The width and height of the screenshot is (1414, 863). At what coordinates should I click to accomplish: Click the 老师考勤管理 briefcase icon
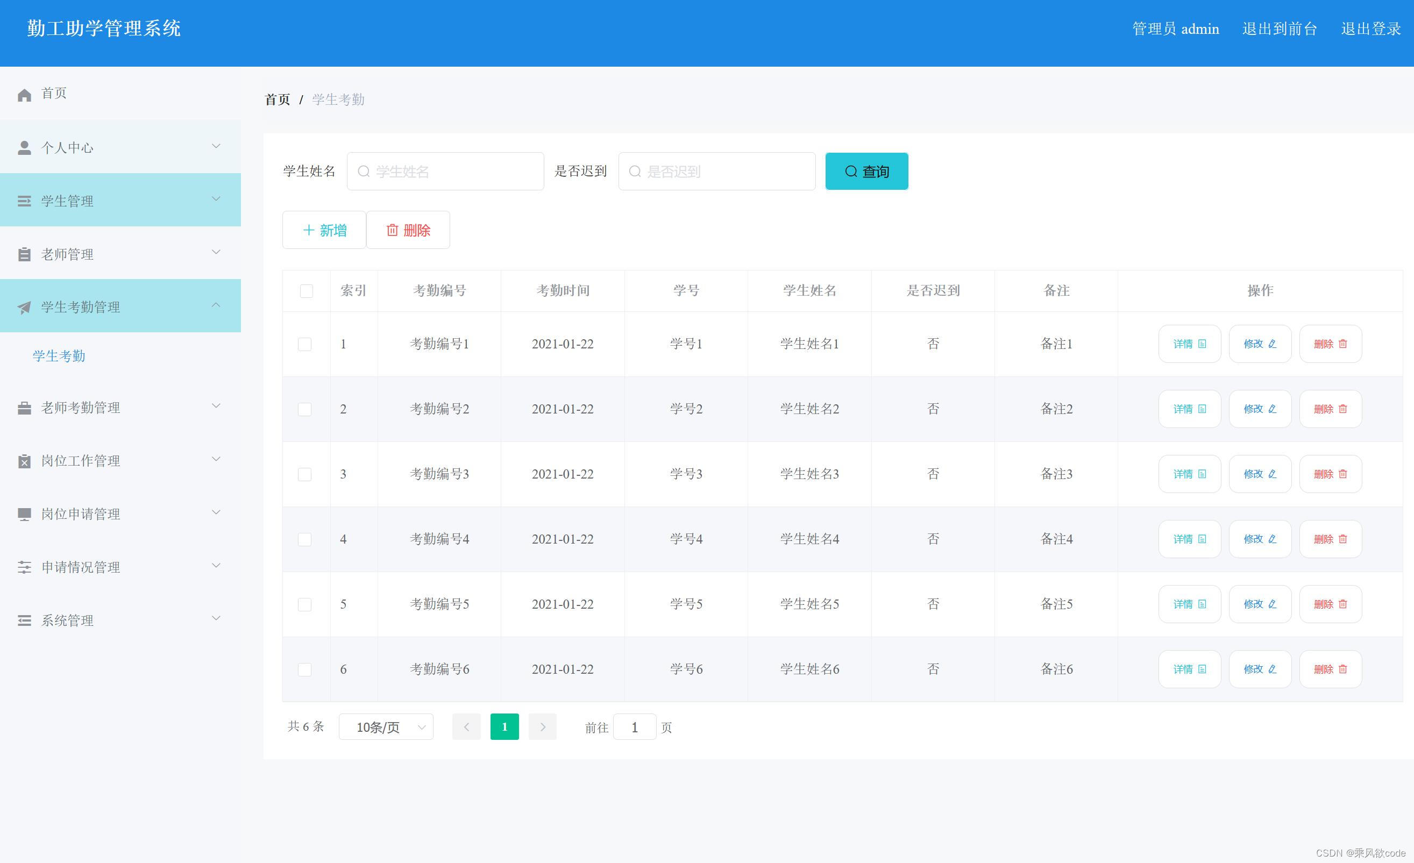[x=24, y=408]
